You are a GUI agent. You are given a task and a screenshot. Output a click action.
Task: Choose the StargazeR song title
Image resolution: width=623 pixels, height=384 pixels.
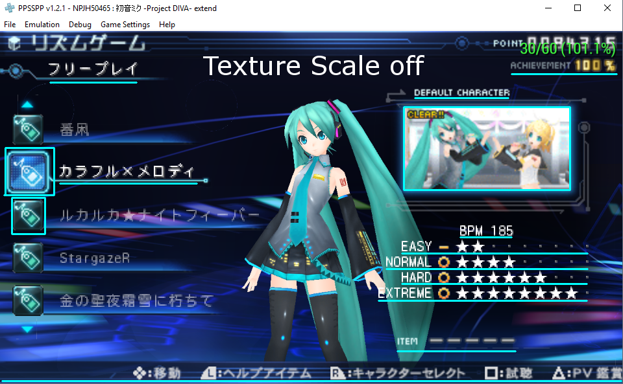[x=95, y=258]
